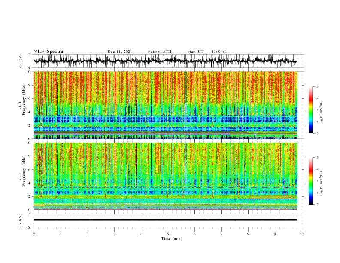Viewport: 340px width, 263px height.
Task: Click time axis tick label "8"
Action: pos(248,234)
